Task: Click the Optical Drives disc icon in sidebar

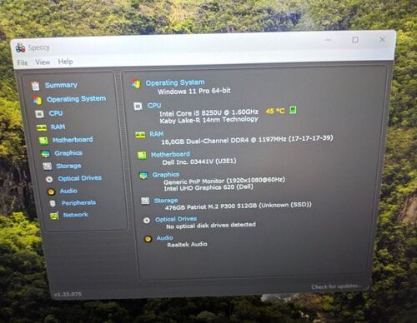Action: (x=49, y=179)
